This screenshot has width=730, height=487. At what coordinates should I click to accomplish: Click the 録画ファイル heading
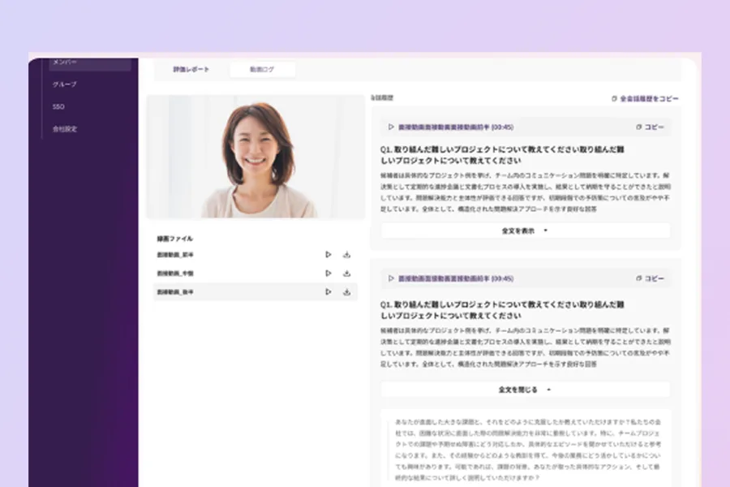point(174,239)
